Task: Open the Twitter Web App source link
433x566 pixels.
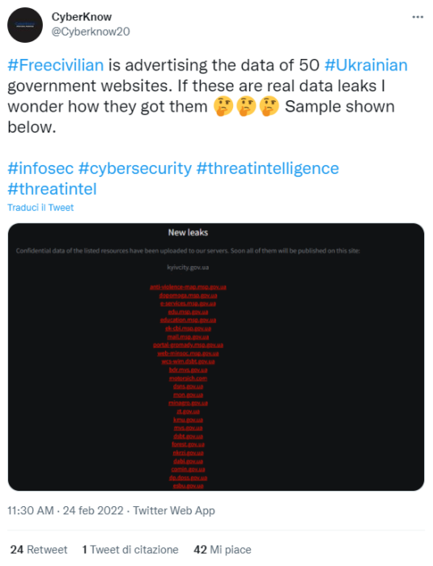Action: tap(174, 510)
